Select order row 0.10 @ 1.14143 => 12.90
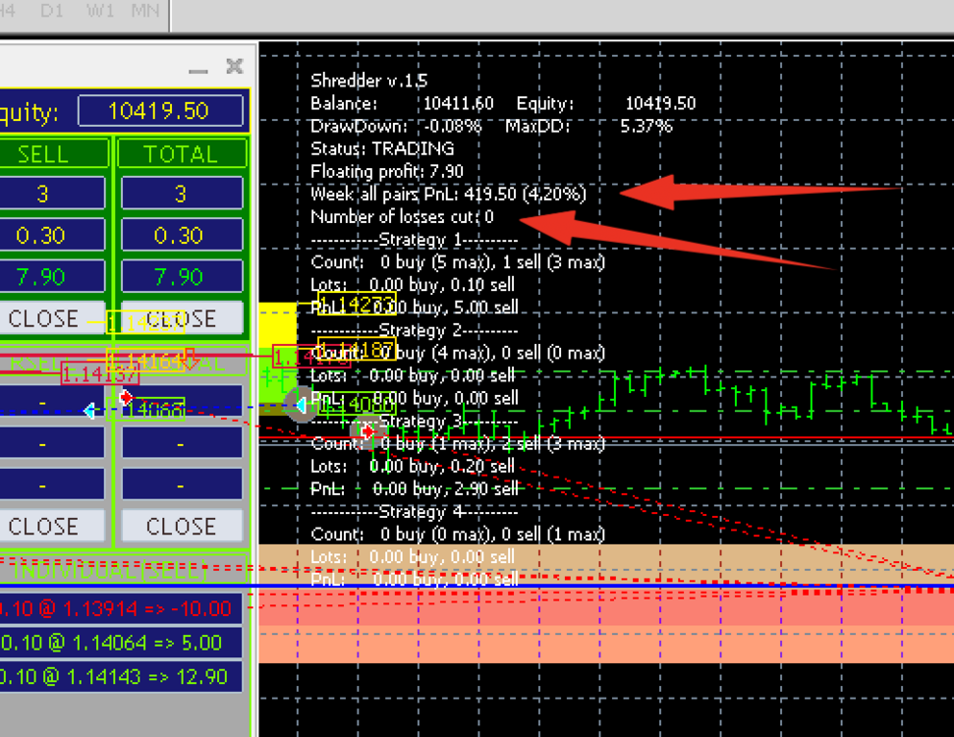This screenshot has height=737, width=954. tap(121, 677)
